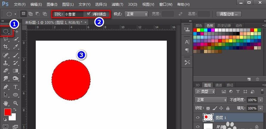266x129 pixels.
Task: Open the 不透明度 opacity slider arrow
Action: point(261,100)
